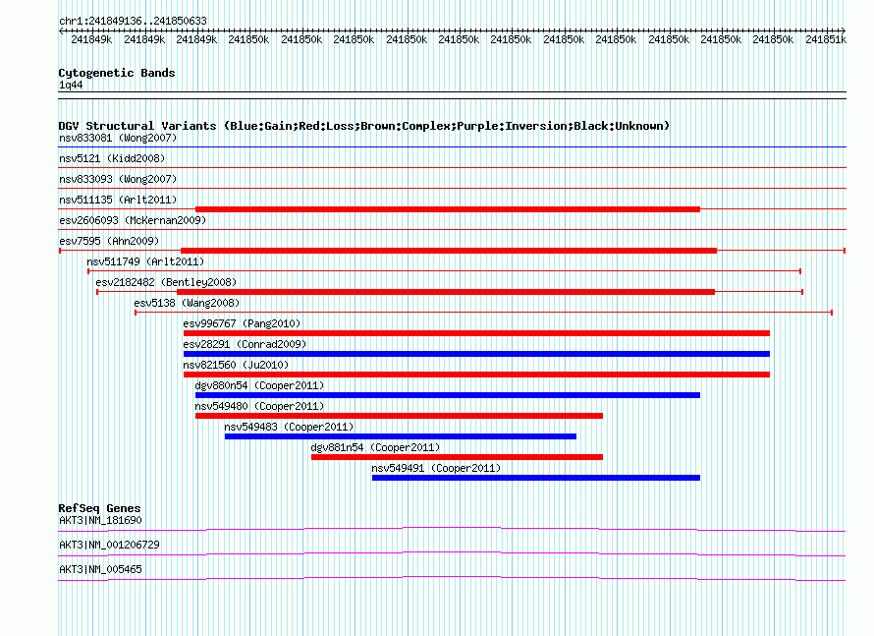
Task: Select the blue gain bar of esv28291
Action: [x=476, y=354]
